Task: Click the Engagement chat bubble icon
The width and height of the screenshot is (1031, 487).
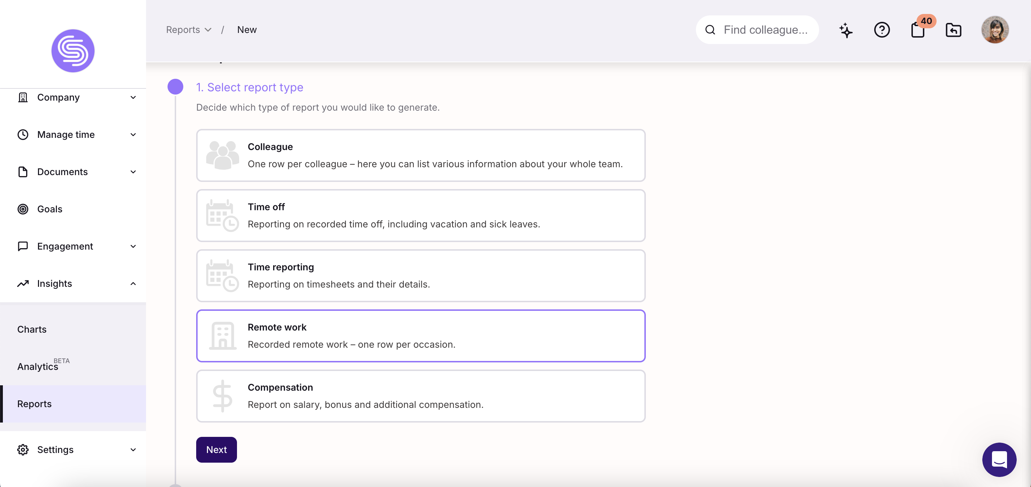Action: [23, 246]
